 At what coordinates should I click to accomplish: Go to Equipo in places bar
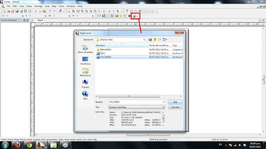[85, 84]
